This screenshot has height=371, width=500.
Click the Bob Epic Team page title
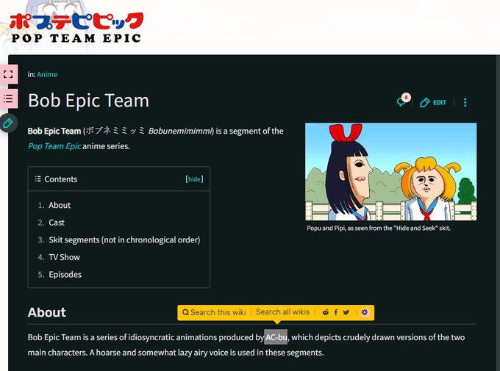point(89,101)
